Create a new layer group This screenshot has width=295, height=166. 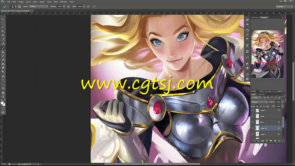pos(271,141)
